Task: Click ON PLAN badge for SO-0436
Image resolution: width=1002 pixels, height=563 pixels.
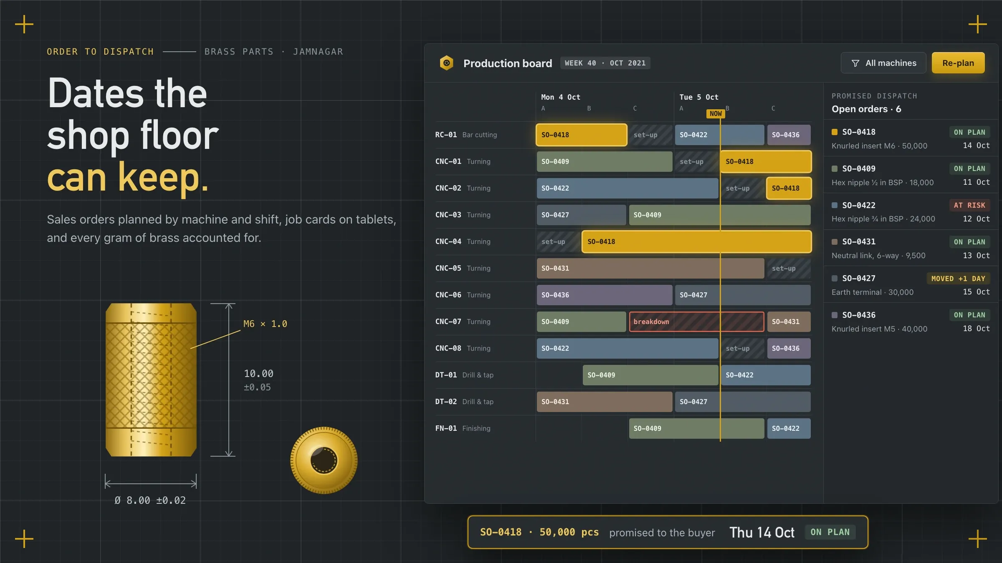Action: click(969, 315)
